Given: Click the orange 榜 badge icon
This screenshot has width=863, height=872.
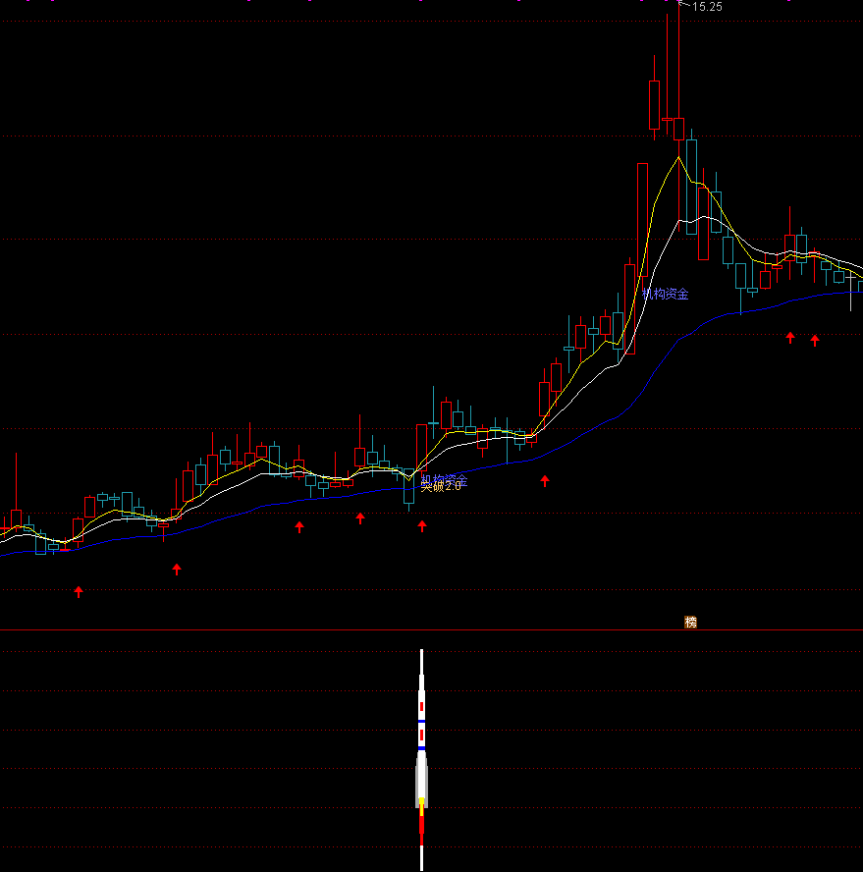Looking at the screenshot, I should click(690, 622).
